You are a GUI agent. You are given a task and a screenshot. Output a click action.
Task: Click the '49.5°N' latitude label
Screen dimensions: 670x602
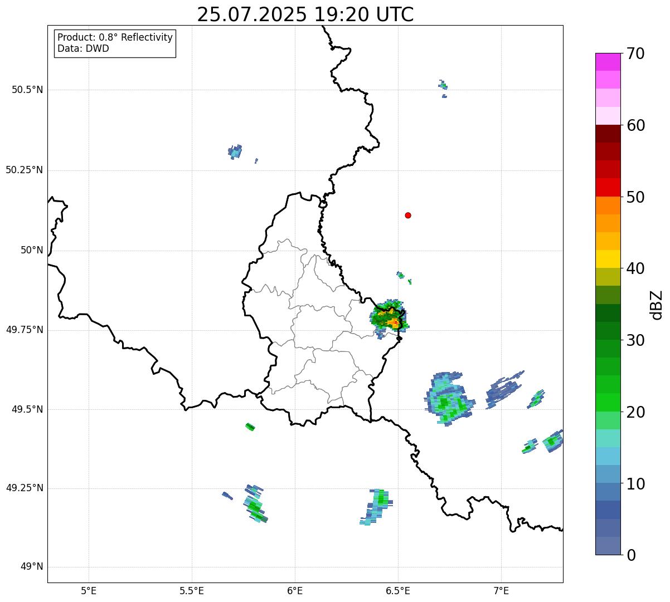pyautogui.click(x=28, y=409)
